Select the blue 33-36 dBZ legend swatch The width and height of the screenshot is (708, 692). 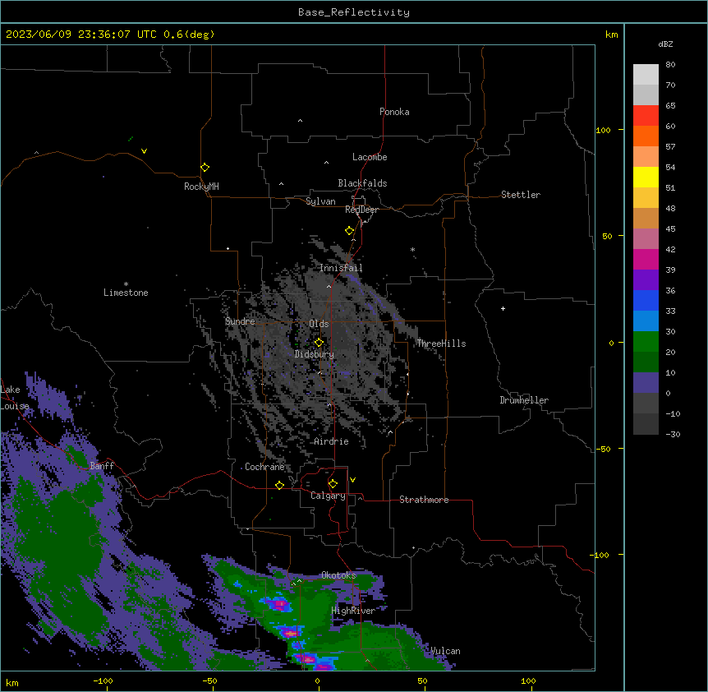pyautogui.click(x=646, y=300)
